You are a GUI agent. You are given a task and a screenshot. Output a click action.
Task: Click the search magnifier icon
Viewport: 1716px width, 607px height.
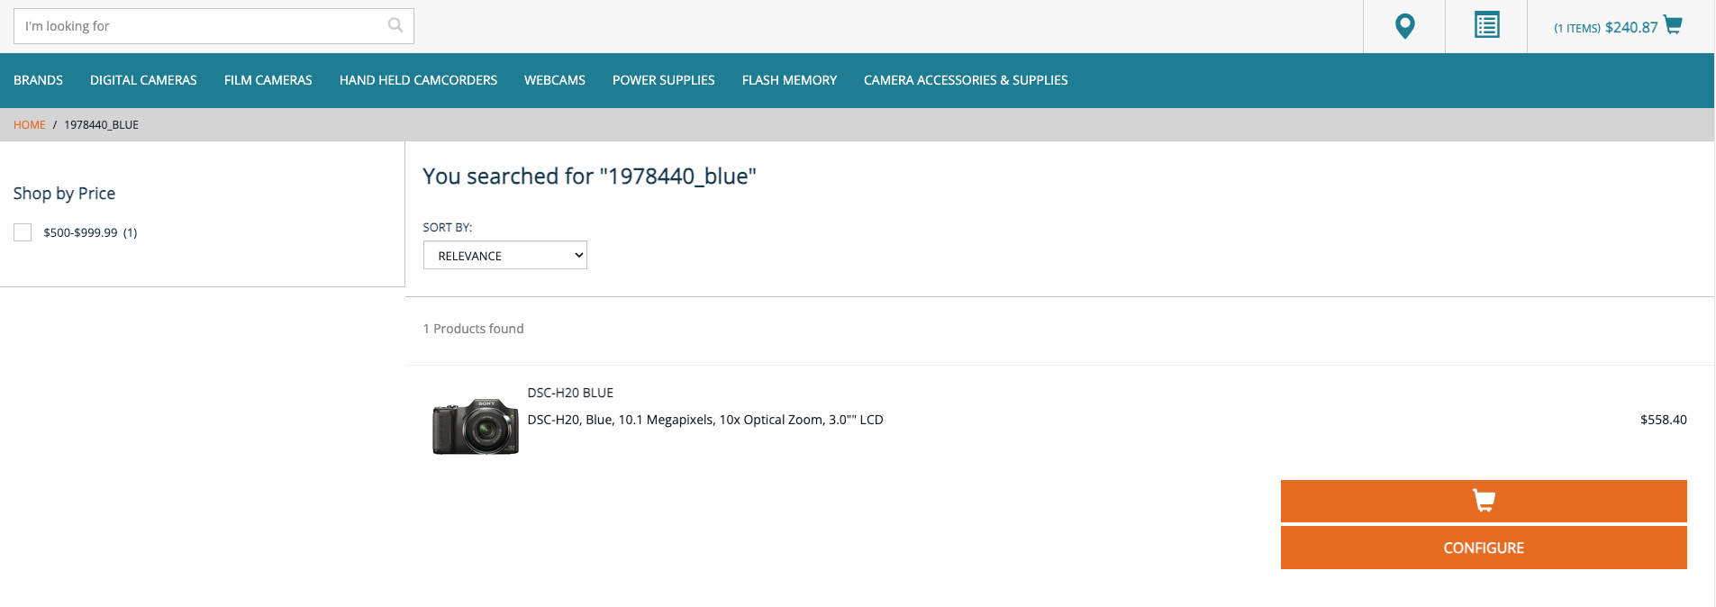[395, 25]
